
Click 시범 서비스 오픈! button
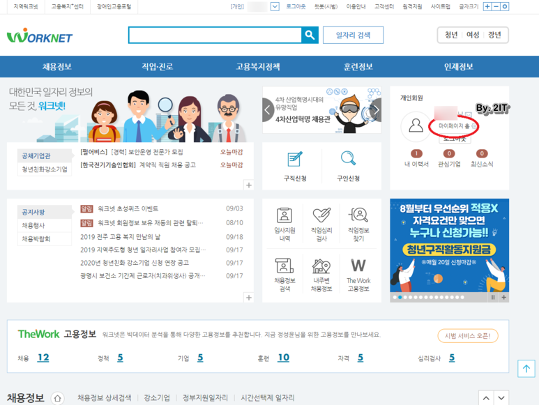pyautogui.click(x=467, y=335)
